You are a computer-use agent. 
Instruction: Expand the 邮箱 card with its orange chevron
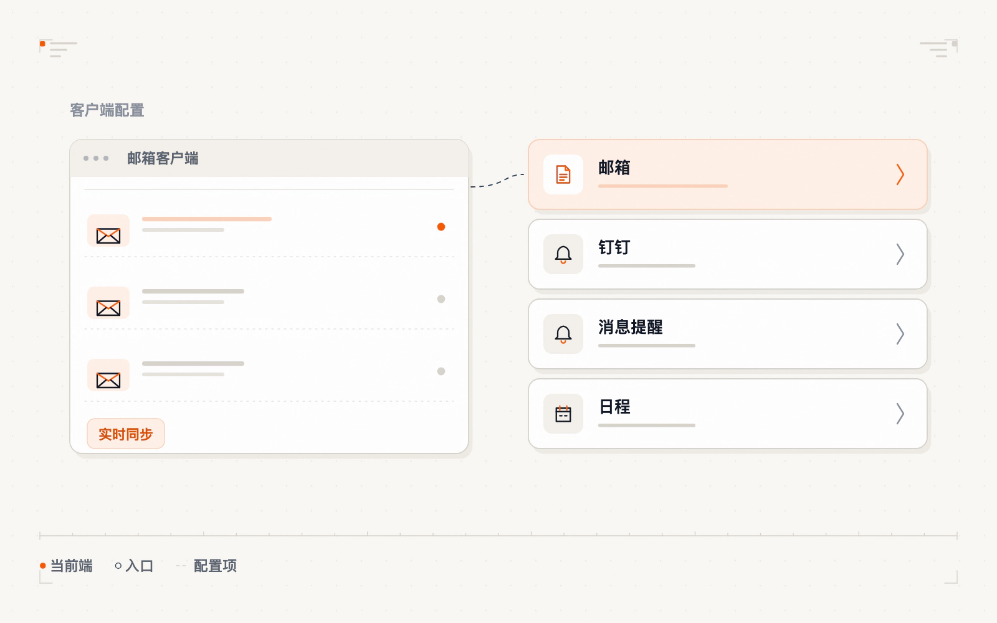900,174
